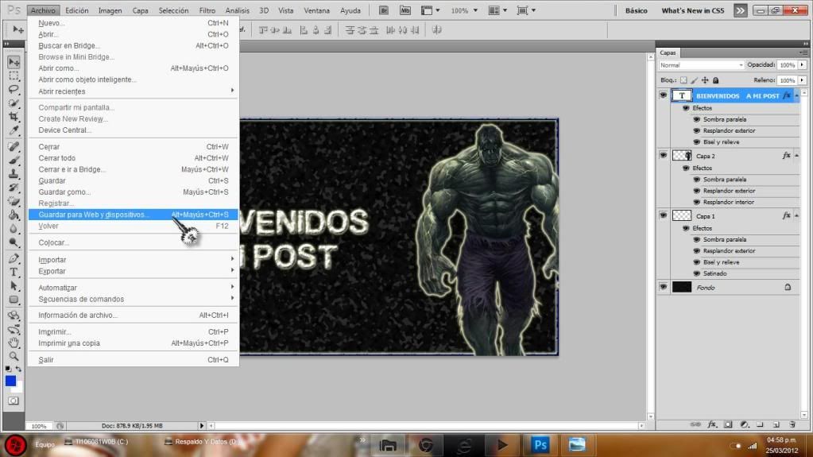
Task: Toggle Satinado effect visibility on Capa 1
Action: coord(697,273)
